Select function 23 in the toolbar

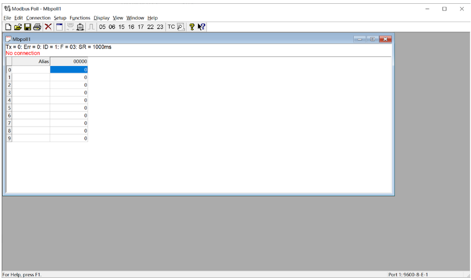click(160, 27)
